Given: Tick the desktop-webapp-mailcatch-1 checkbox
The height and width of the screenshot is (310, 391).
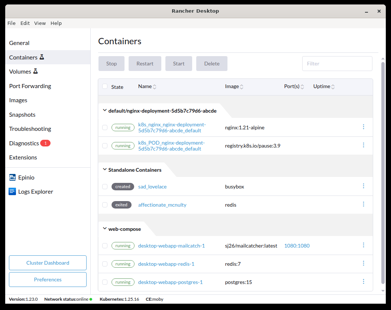Looking at the screenshot, I should [x=105, y=246].
